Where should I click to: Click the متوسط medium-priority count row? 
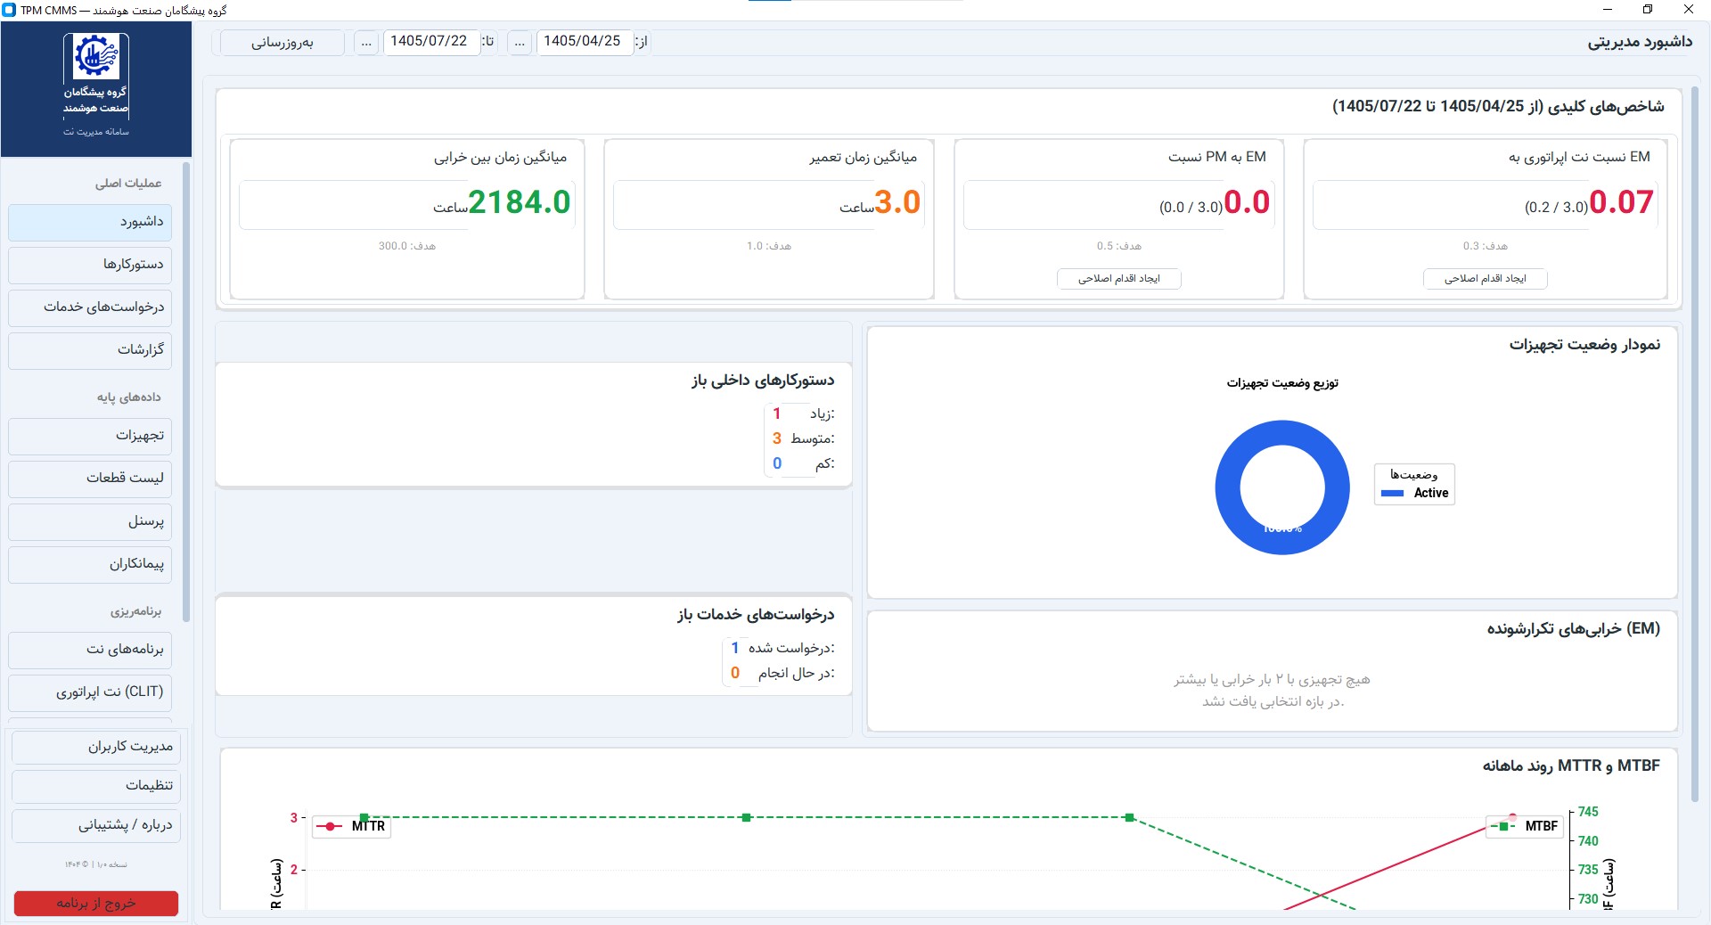(802, 438)
